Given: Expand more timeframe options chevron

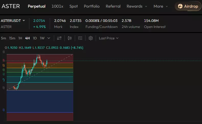Looking at the screenshot, I should (x=49, y=38).
